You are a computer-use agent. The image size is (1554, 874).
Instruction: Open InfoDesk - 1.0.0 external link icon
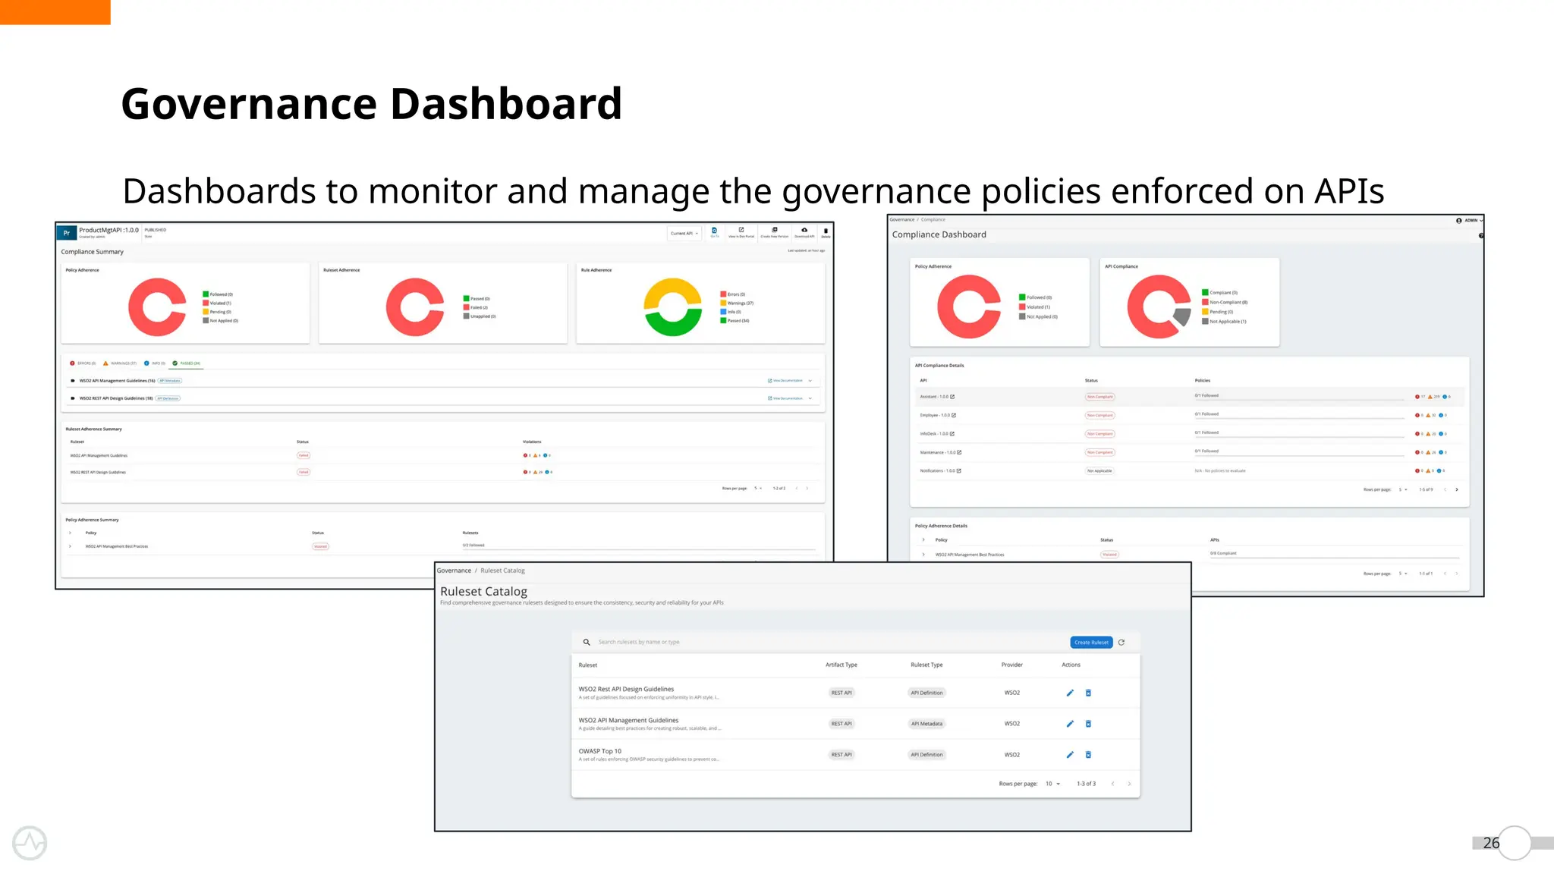(x=952, y=434)
